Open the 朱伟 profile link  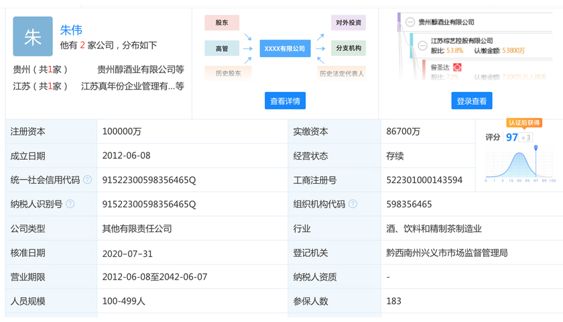[x=71, y=30]
